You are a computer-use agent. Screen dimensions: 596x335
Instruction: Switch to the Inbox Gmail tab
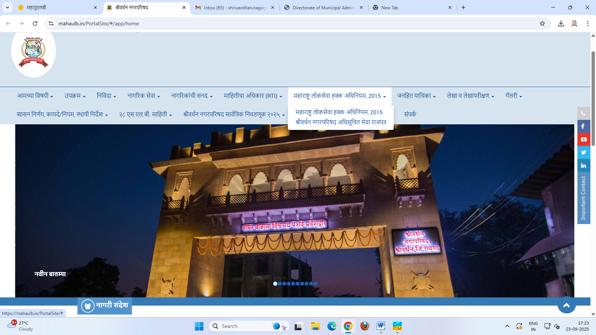click(x=235, y=7)
